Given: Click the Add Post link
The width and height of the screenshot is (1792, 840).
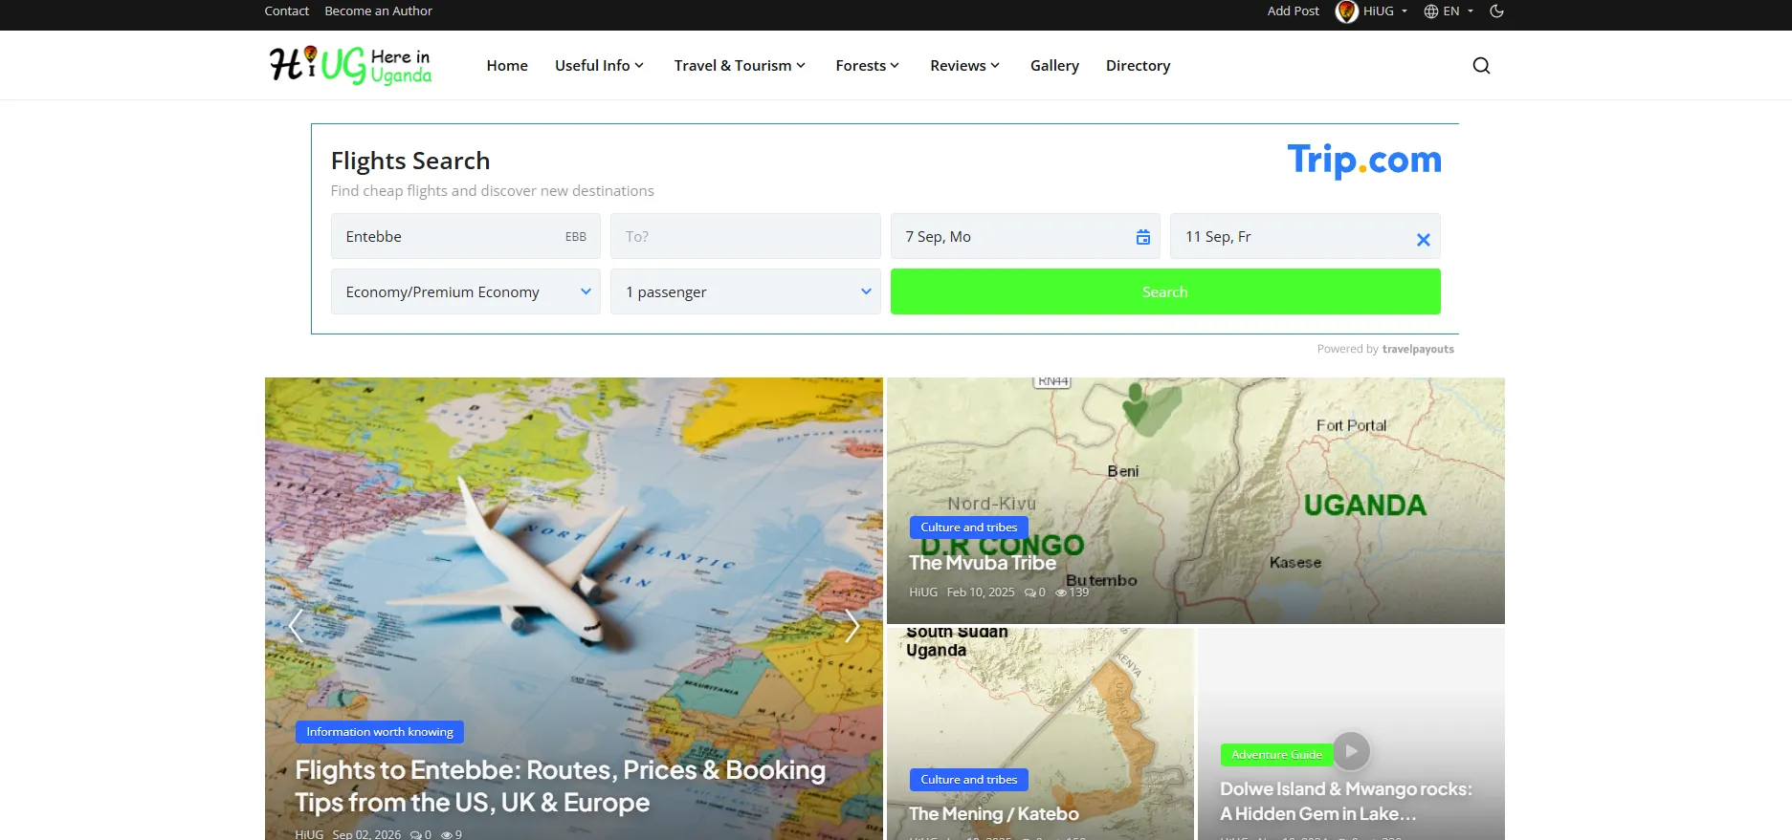Looking at the screenshot, I should [1293, 11].
